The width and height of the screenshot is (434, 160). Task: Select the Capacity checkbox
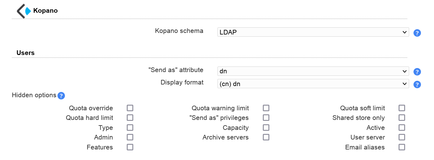pos(266,128)
